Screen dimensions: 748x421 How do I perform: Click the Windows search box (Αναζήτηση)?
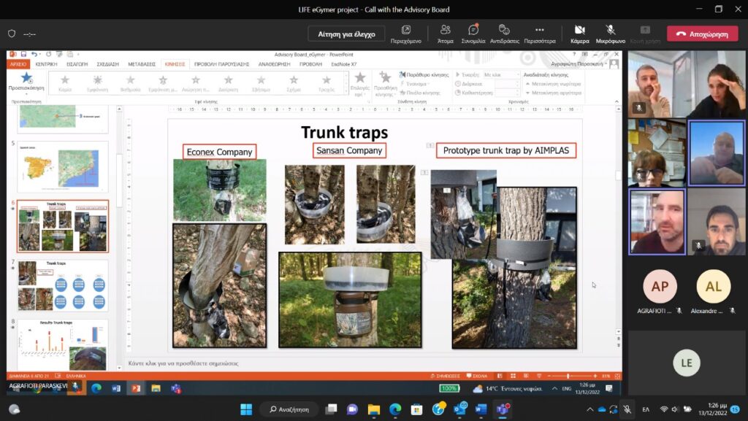[289, 409]
